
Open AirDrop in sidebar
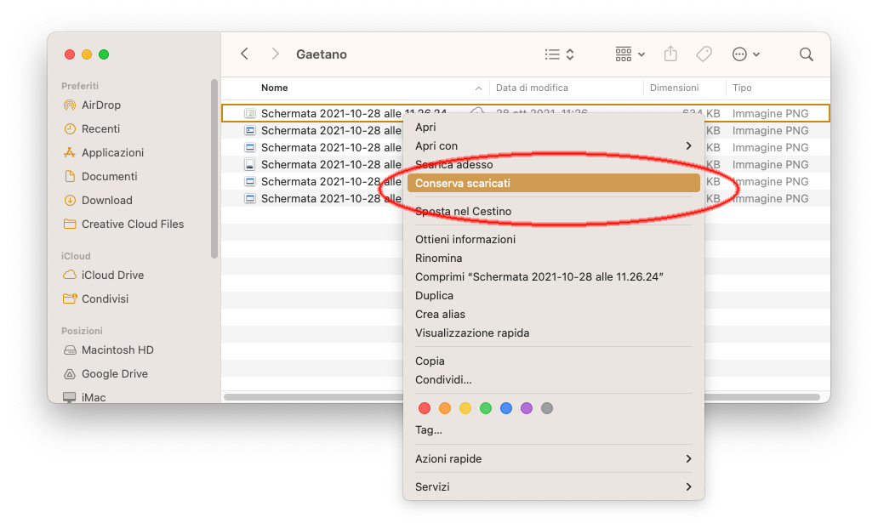coord(93,105)
